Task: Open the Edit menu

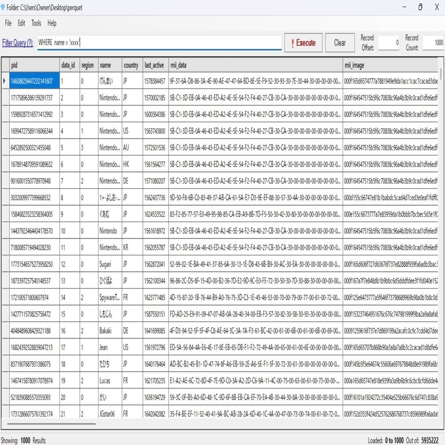Action: 21,23
